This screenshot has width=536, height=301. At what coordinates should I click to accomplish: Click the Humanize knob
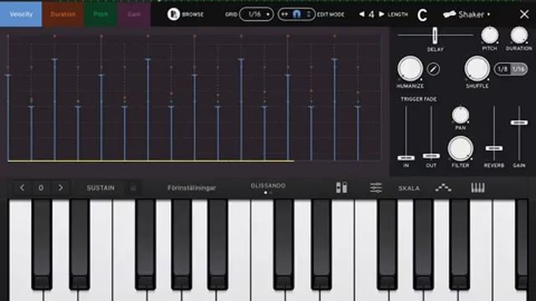click(x=410, y=69)
